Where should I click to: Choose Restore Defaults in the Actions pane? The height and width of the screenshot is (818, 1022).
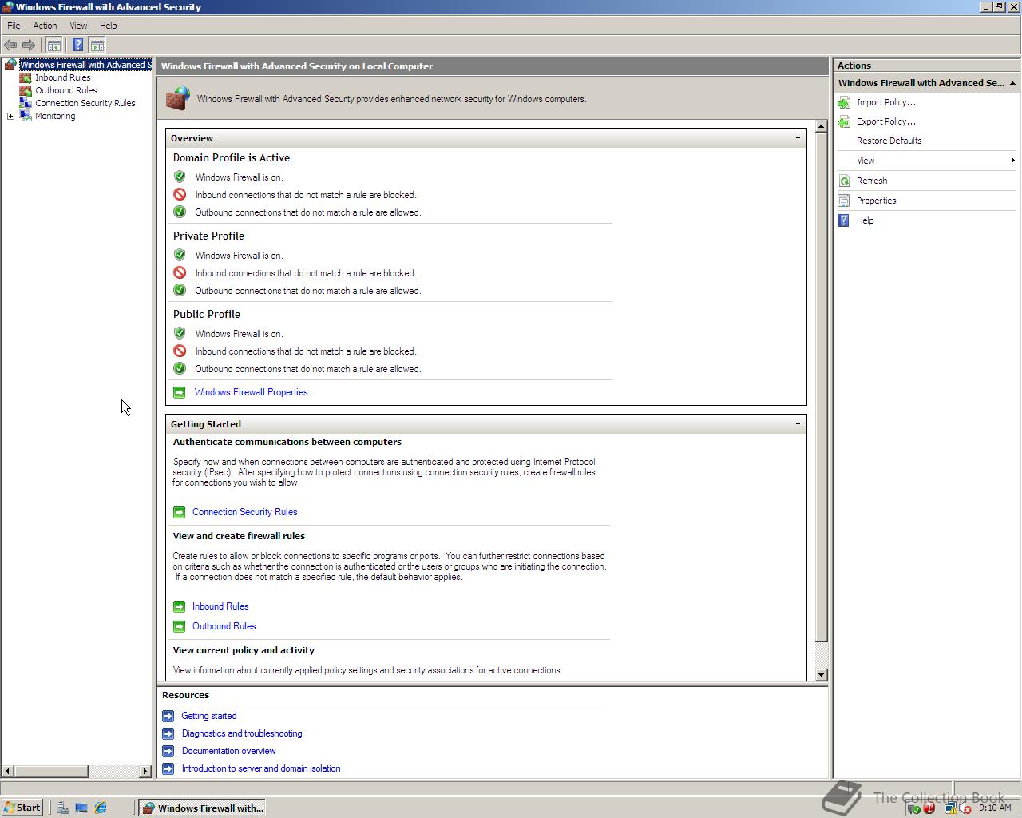coord(889,141)
